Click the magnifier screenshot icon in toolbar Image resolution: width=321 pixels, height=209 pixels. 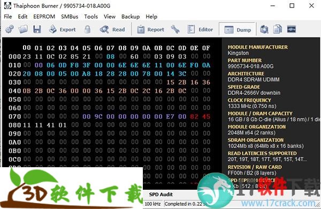tap(264, 29)
